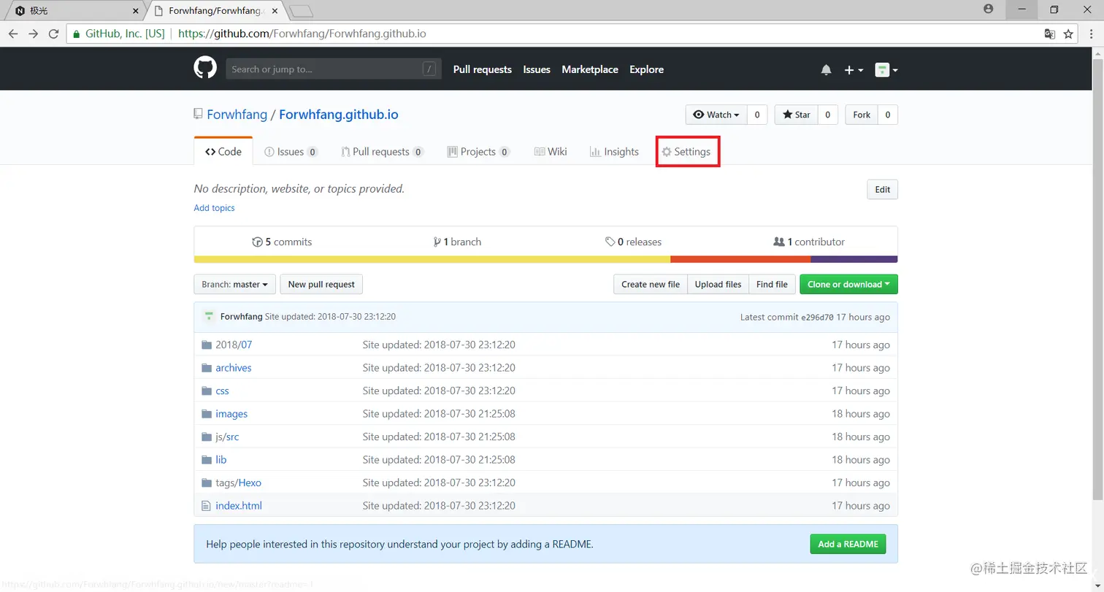
Task: Click the yellow language bar segment
Action: [x=432, y=259]
